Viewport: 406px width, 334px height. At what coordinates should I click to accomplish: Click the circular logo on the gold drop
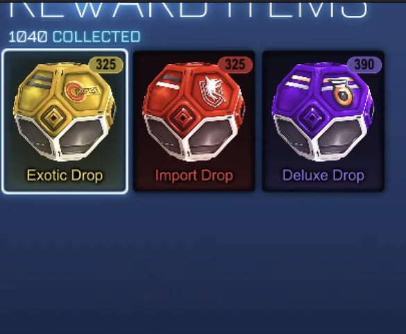coord(81,91)
